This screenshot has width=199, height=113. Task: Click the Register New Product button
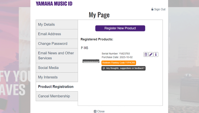click(120, 28)
